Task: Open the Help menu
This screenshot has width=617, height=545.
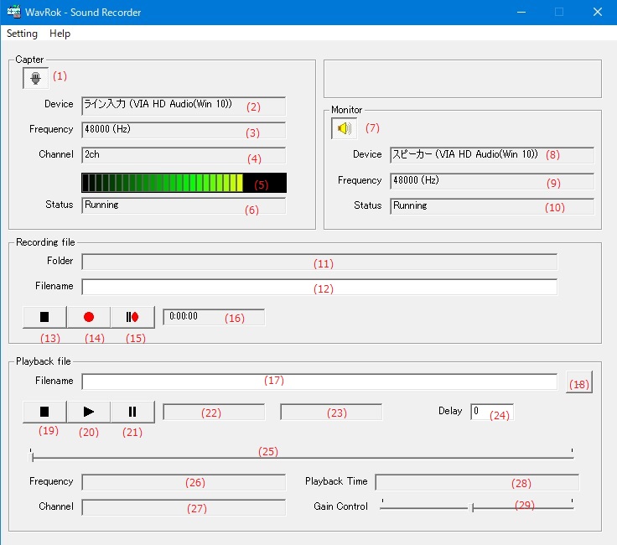Action: tap(60, 34)
